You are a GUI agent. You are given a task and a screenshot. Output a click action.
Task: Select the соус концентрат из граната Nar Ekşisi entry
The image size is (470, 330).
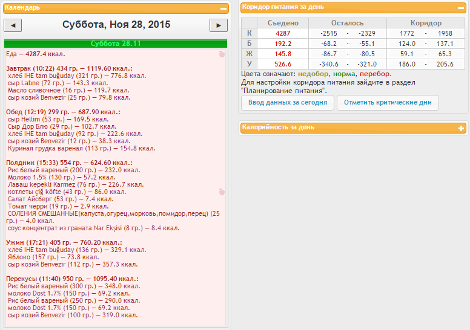93,228
